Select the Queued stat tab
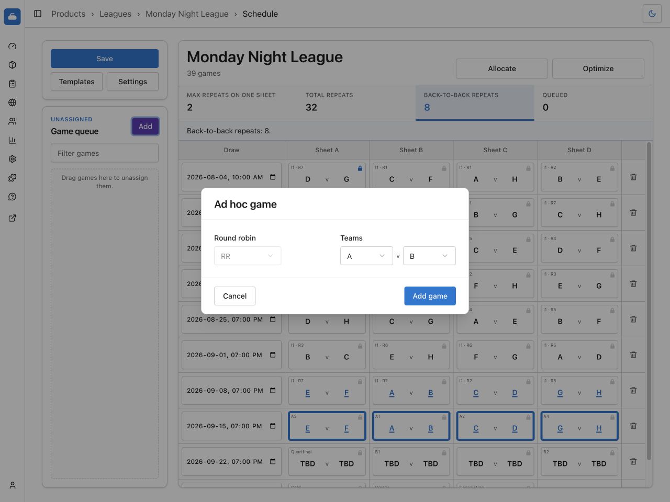This screenshot has height=502, width=670. click(x=593, y=102)
